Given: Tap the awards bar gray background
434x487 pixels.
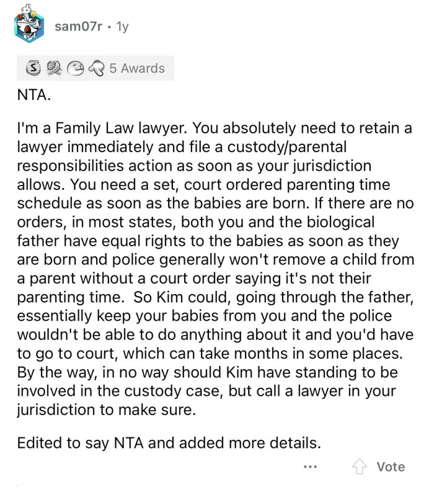Looking at the screenshot, I should click(95, 68).
